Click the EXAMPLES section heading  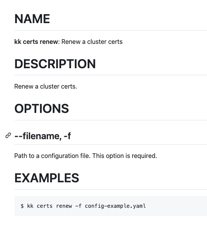(47, 178)
